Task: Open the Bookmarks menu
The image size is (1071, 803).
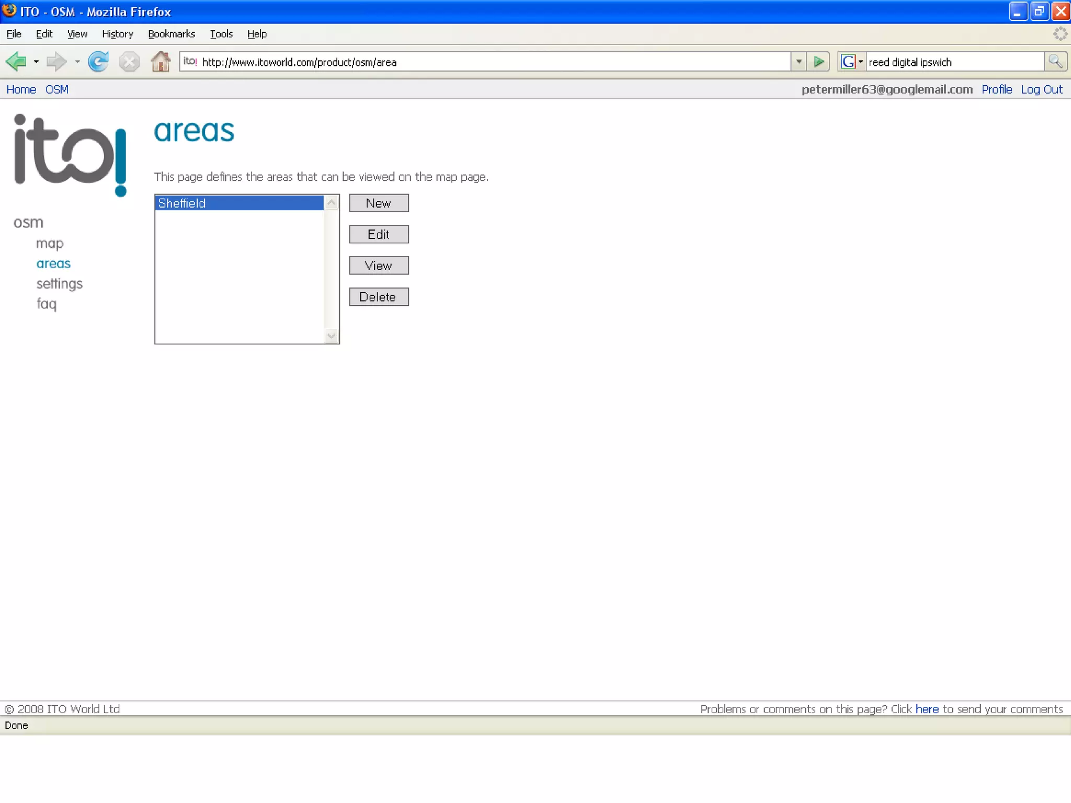Action: [171, 34]
